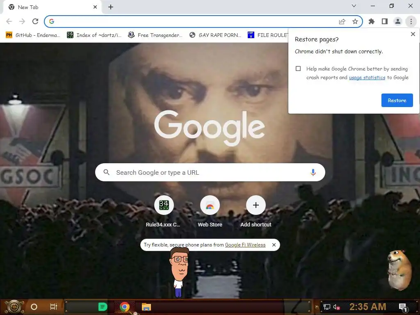Open the Google Fi Wireless link
The image size is (420, 315).
(x=245, y=245)
